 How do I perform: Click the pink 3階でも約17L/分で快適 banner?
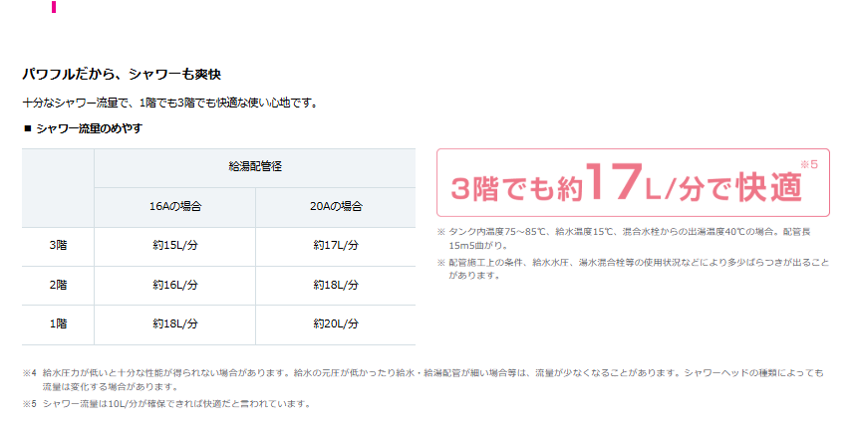[633, 183]
